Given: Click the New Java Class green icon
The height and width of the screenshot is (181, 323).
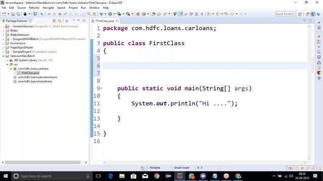Looking at the screenshot, I should tap(144, 14).
